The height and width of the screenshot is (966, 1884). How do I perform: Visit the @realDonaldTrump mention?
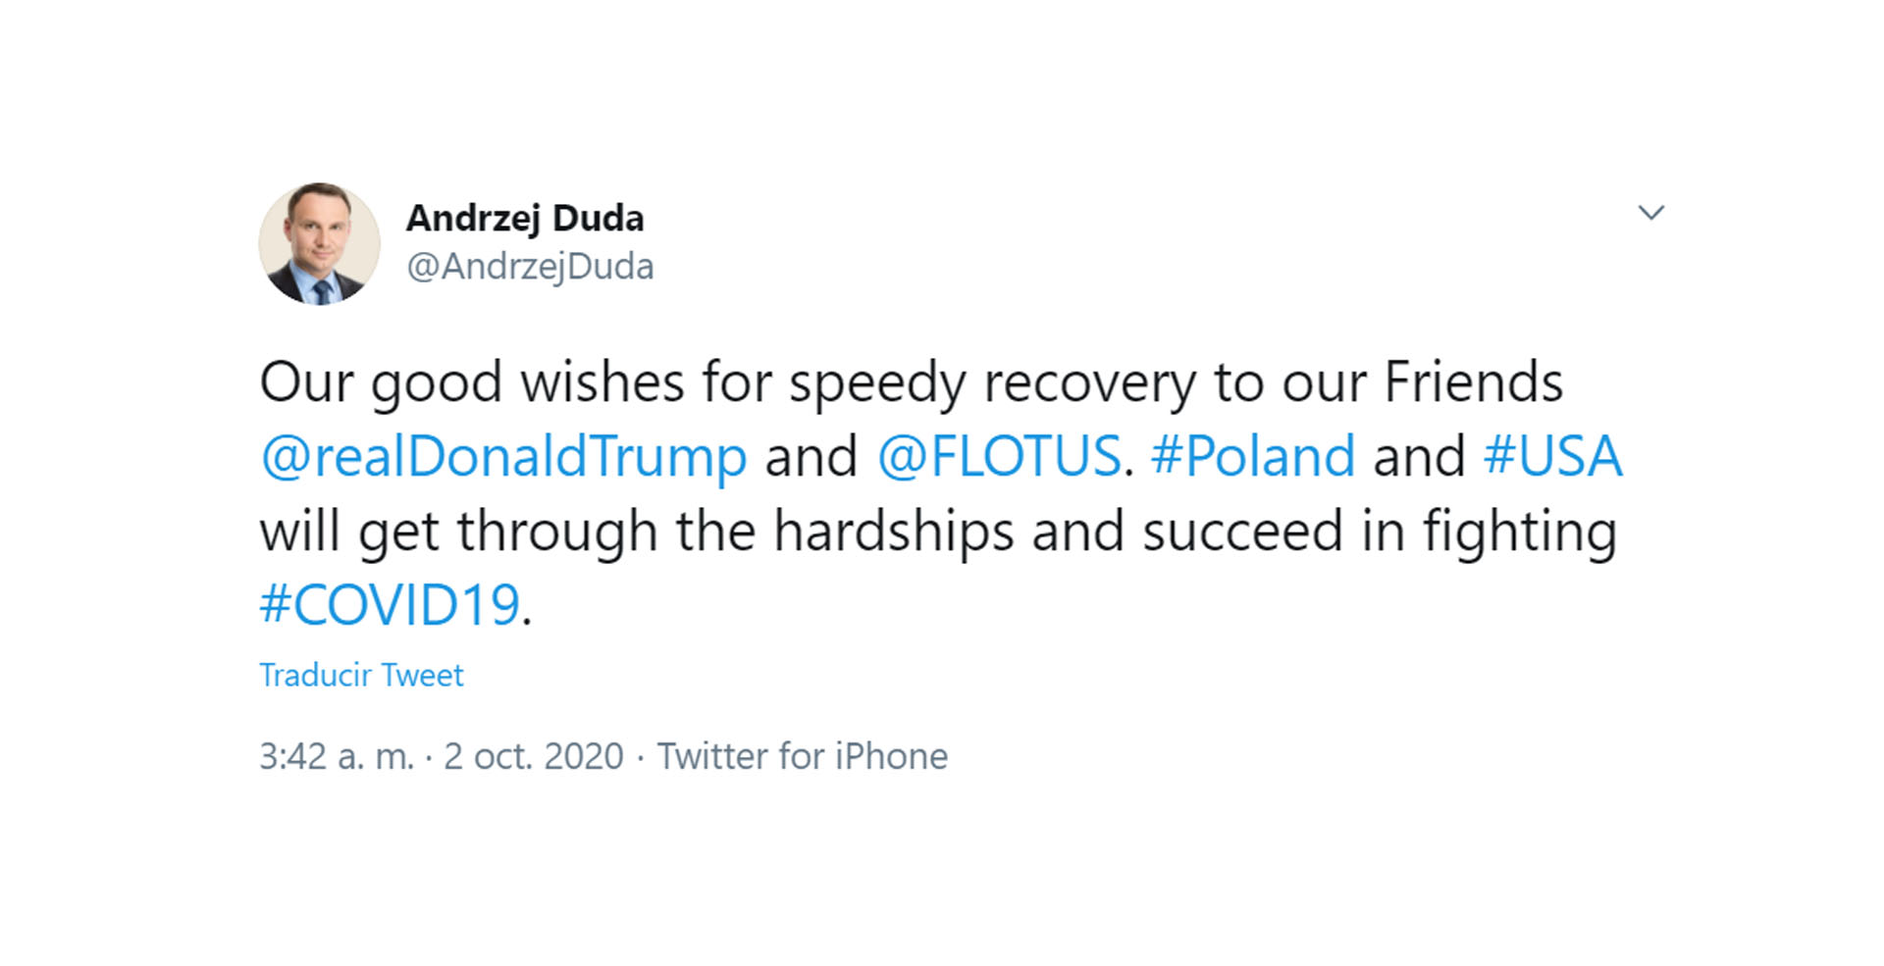(503, 457)
